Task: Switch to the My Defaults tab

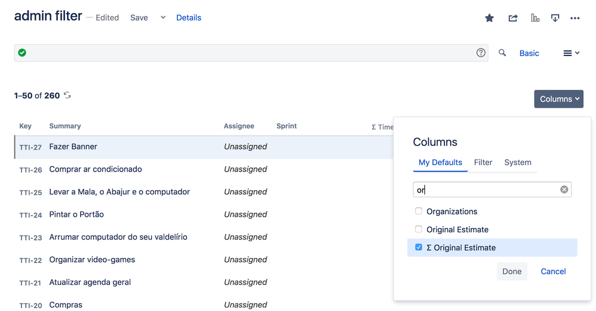Action: click(440, 162)
